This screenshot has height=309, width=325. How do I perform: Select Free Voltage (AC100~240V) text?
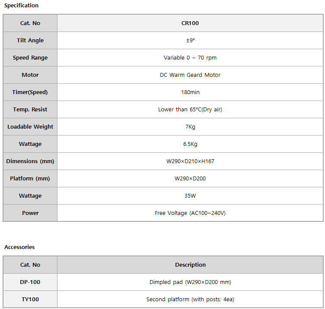[x=190, y=213]
